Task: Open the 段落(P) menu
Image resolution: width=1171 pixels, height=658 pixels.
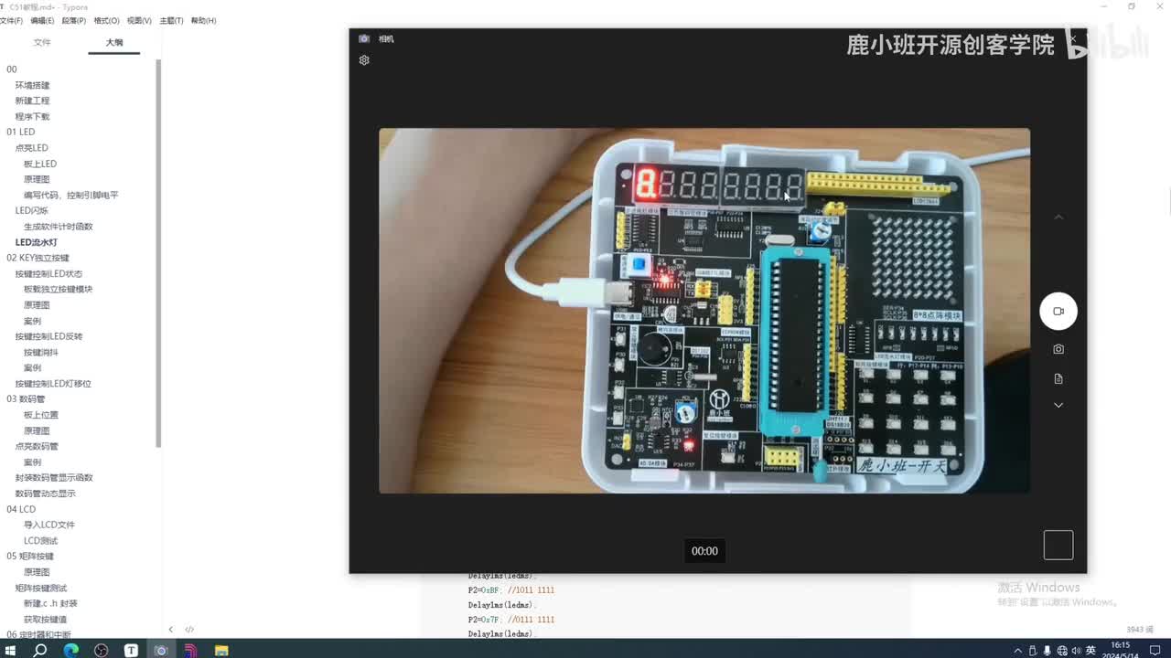Action: 74,20
